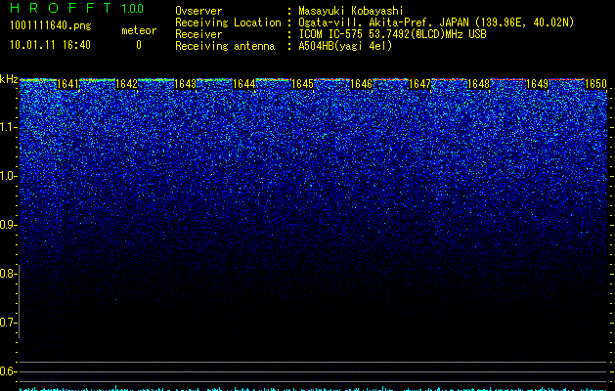This screenshot has width=615, height=391.
Task: Click the meteor count value 0
Action: (139, 45)
